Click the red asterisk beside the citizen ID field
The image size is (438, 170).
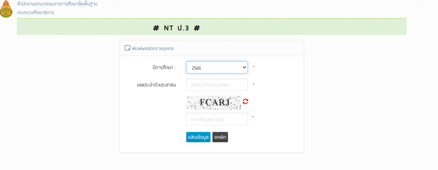coord(253,84)
